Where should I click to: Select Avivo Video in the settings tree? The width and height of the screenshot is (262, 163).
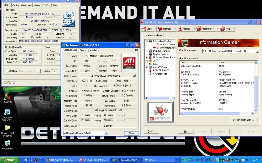point(158,67)
